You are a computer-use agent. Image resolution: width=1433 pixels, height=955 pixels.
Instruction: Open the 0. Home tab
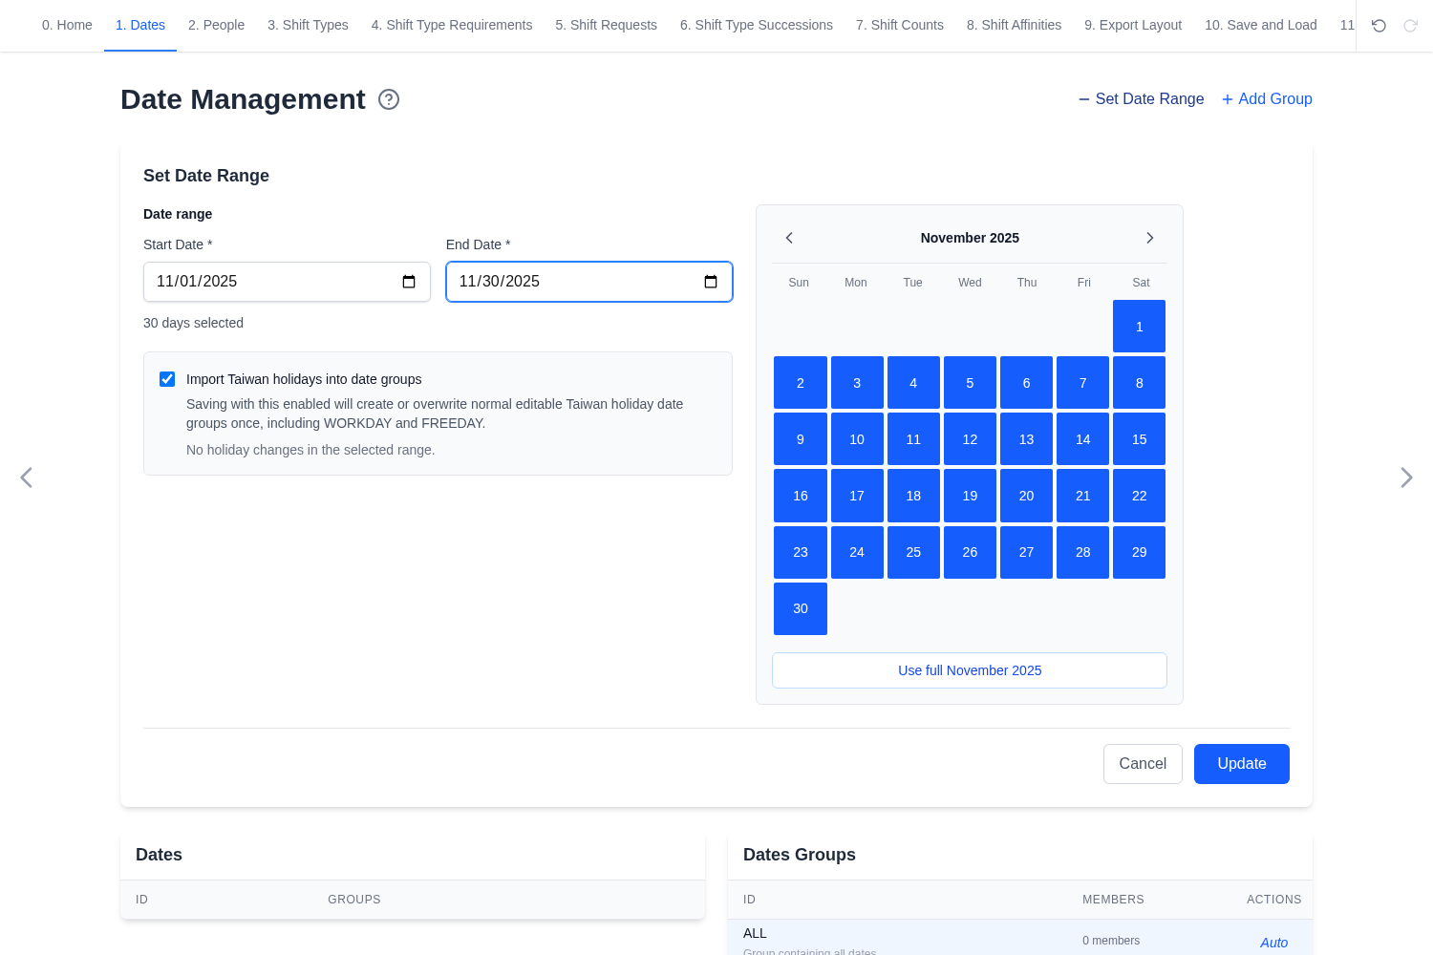[67, 25]
